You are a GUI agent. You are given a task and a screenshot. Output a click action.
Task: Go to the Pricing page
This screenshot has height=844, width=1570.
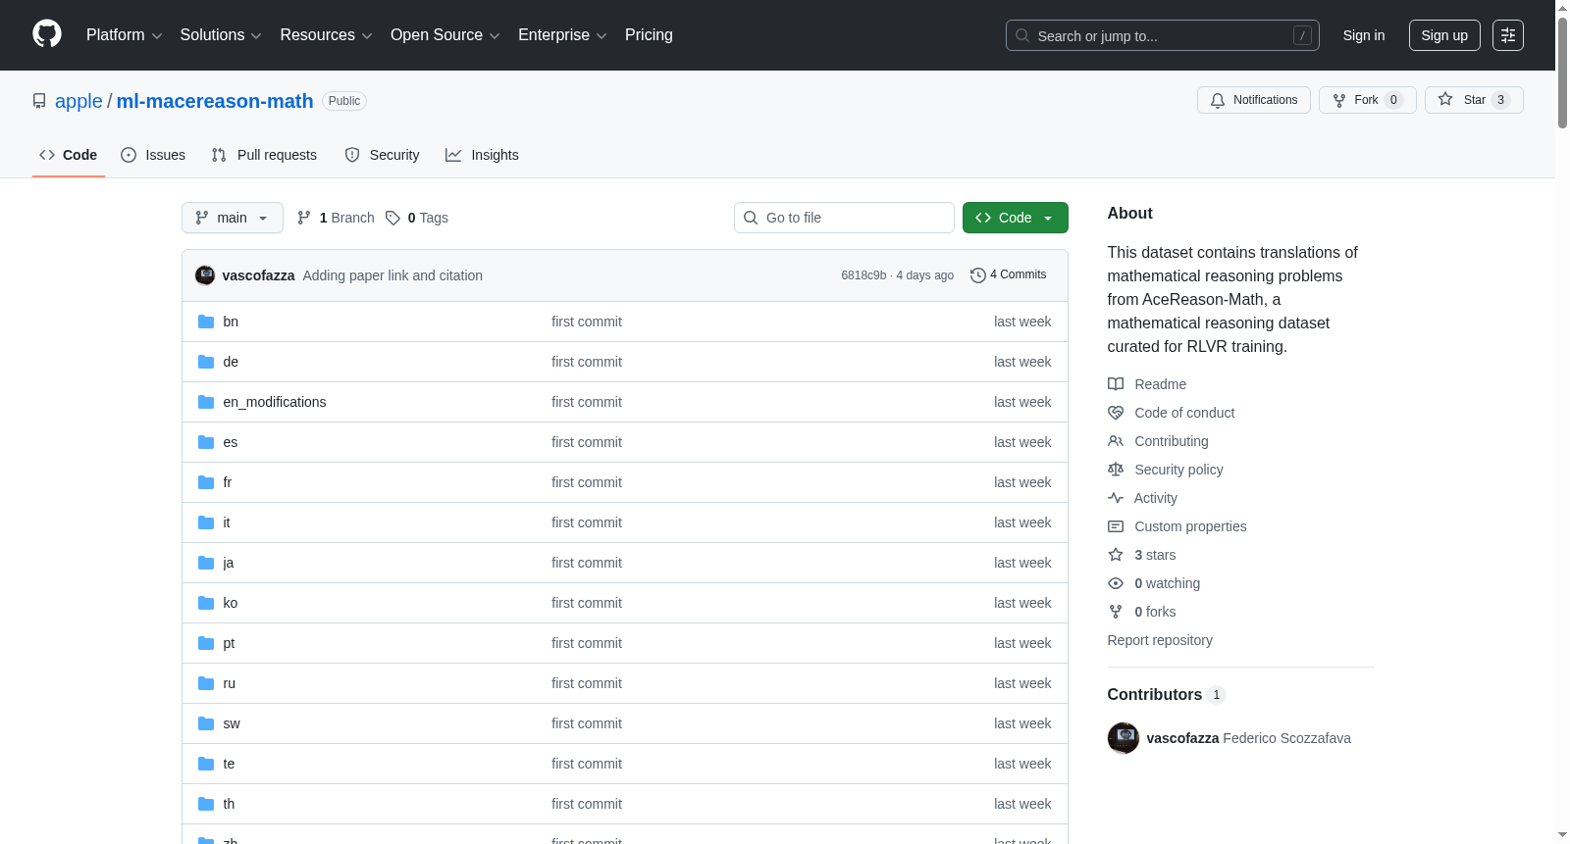pyautogui.click(x=649, y=35)
